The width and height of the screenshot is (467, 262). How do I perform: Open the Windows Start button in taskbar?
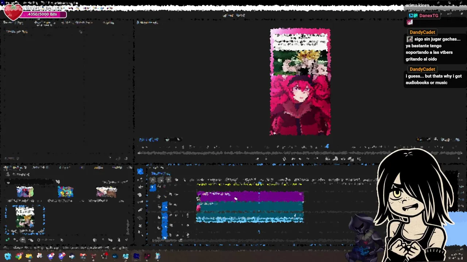(x=8, y=256)
